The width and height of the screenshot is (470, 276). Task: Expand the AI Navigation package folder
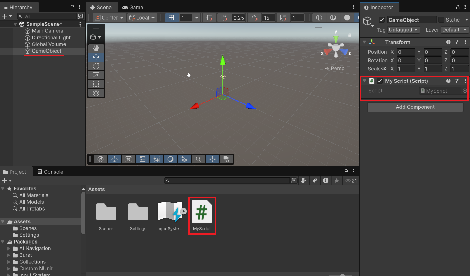click(x=9, y=248)
